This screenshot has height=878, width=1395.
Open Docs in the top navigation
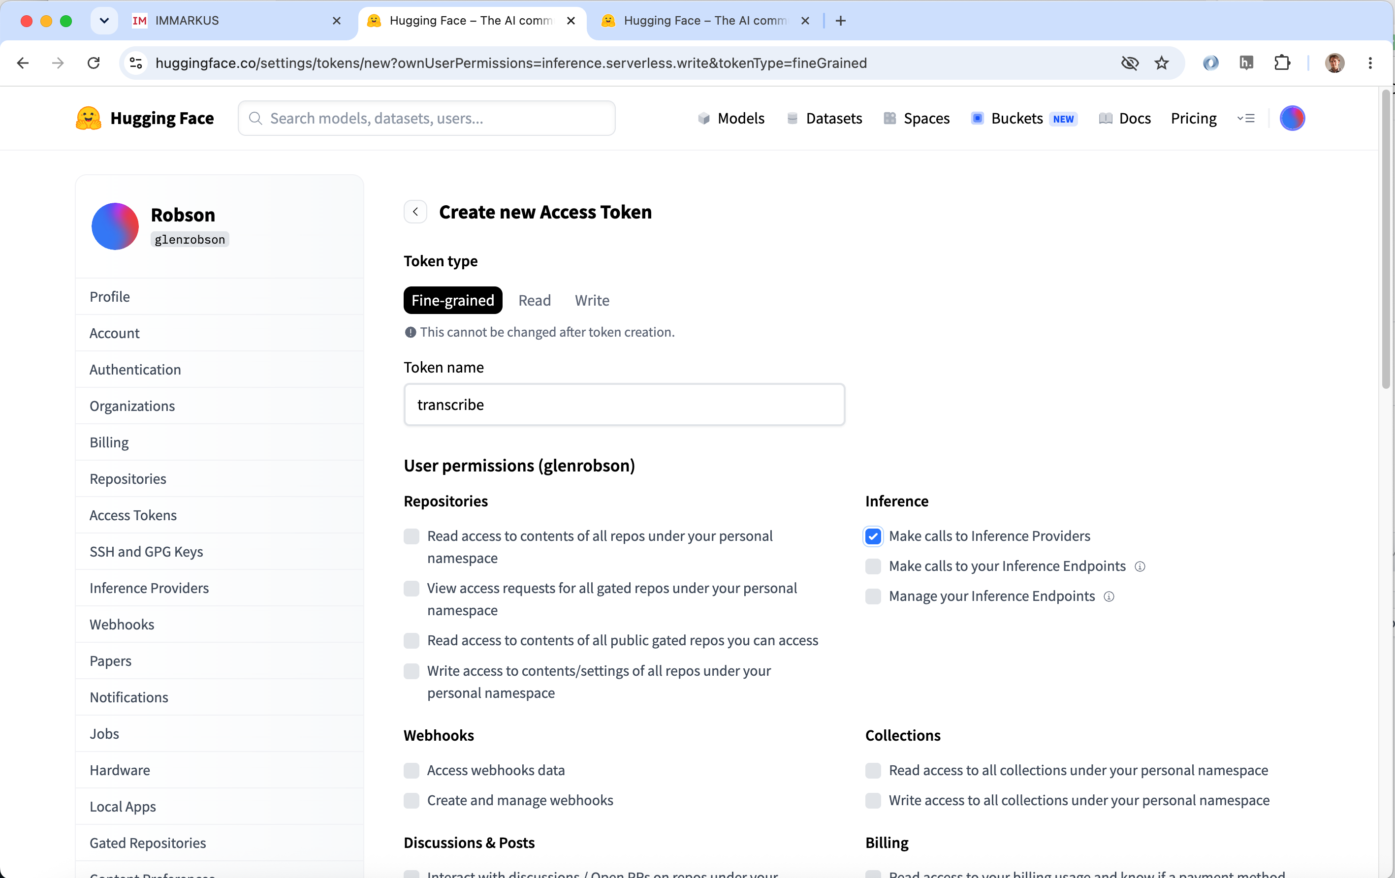1125,118
